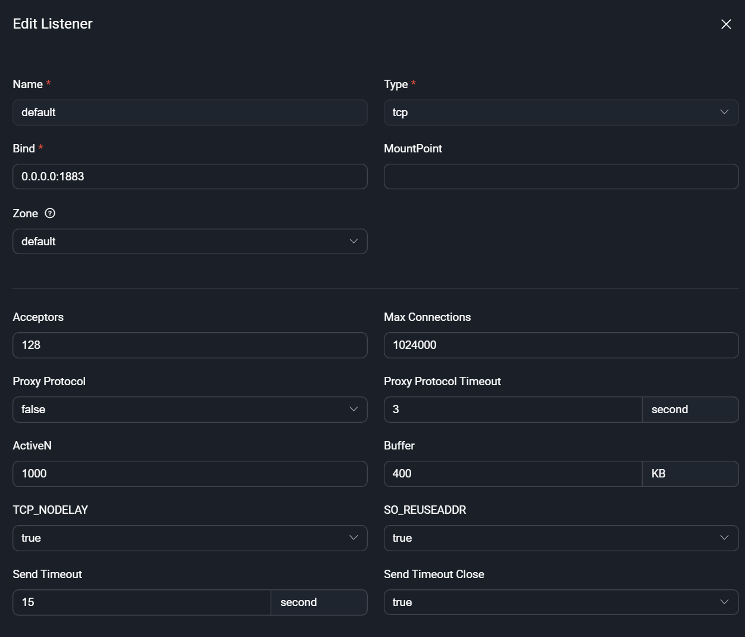Focus the Proxy Protocol Timeout value field
This screenshot has width=745, height=637.
pos(512,410)
